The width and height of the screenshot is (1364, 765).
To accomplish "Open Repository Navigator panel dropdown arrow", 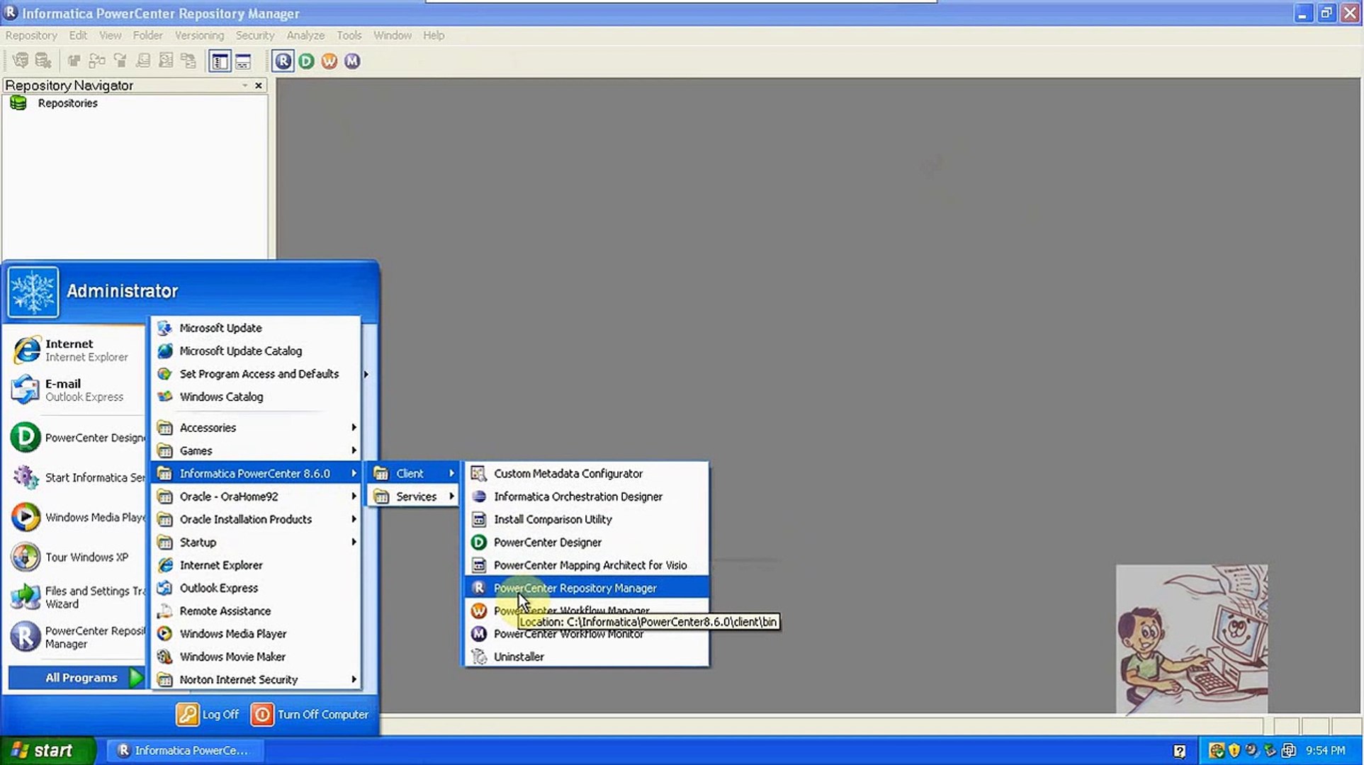I will [245, 86].
